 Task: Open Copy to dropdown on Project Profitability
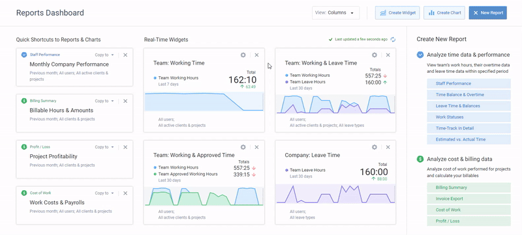click(104, 147)
